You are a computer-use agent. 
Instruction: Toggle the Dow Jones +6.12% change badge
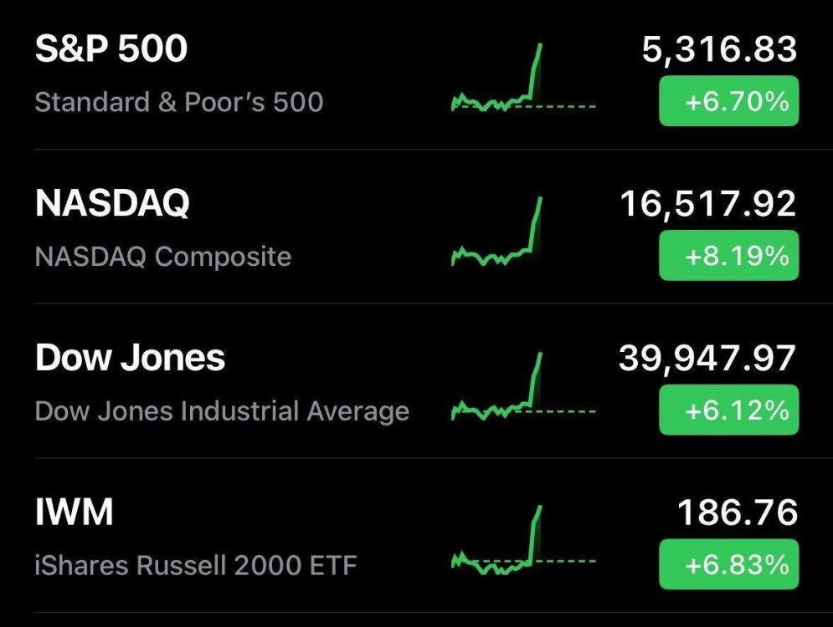728,410
